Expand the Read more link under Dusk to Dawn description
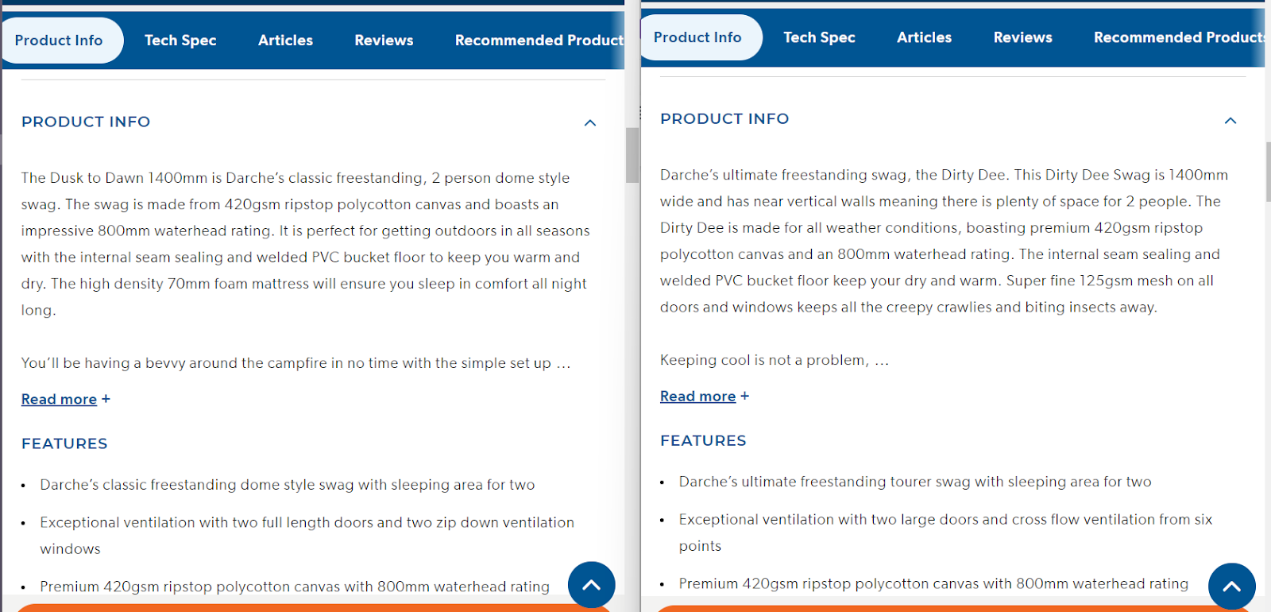1271x612 pixels. (58, 398)
